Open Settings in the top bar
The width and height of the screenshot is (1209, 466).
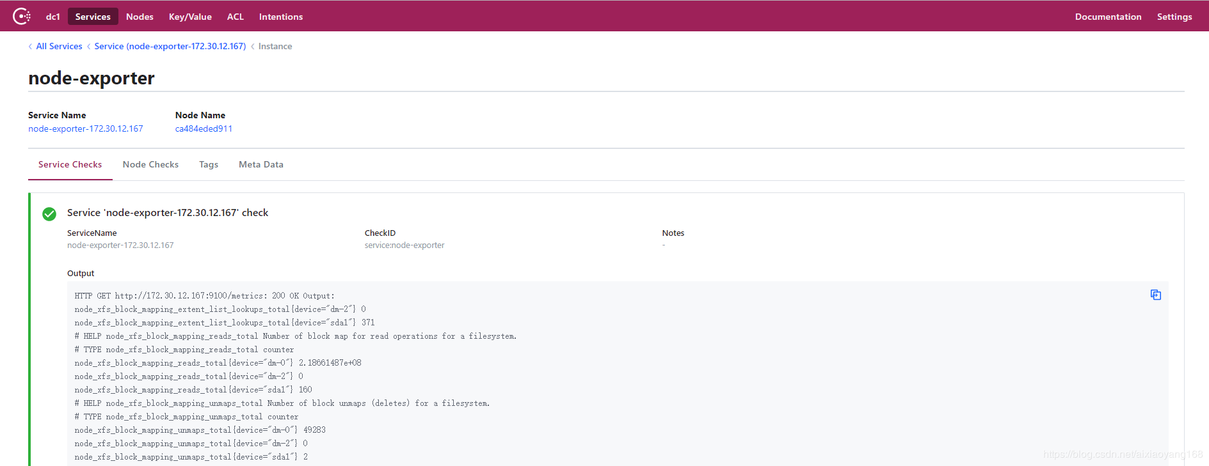(1174, 17)
